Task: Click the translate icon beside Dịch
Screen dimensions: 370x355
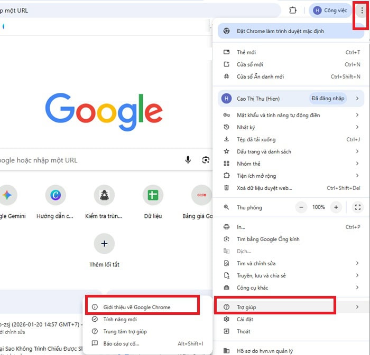Action: point(226,251)
